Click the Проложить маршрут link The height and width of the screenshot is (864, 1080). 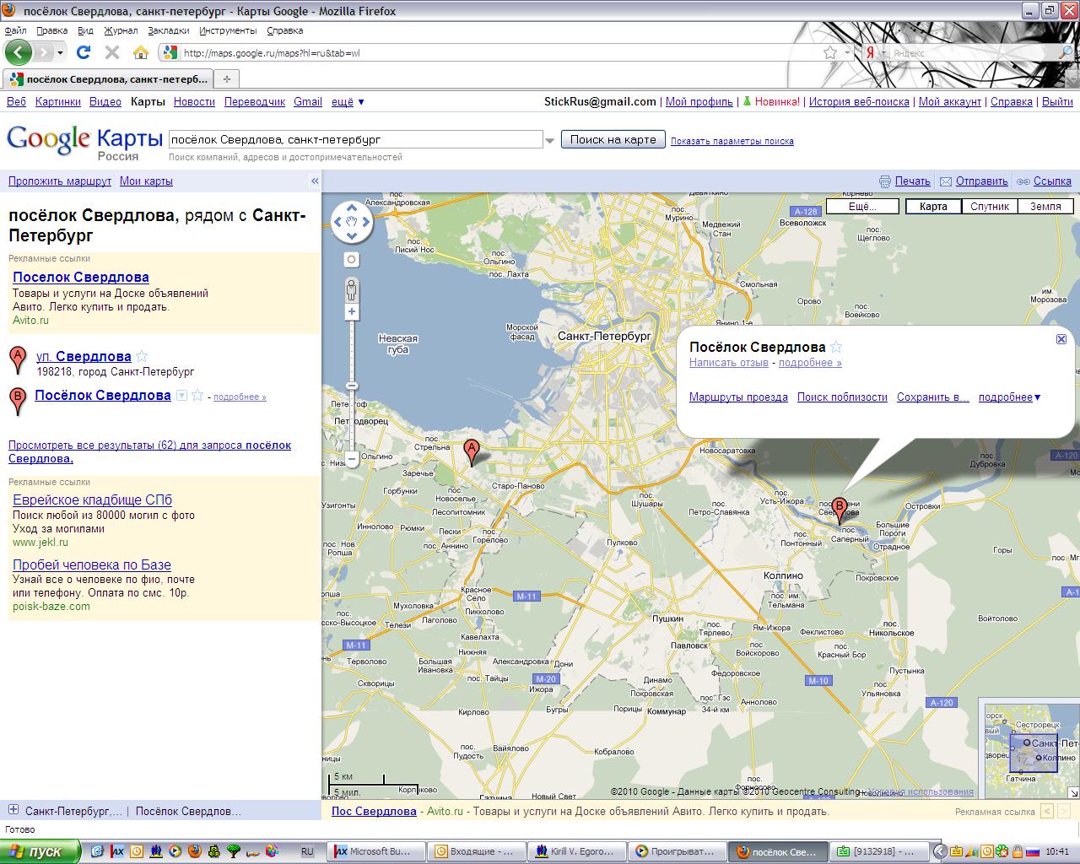coord(60,181)
